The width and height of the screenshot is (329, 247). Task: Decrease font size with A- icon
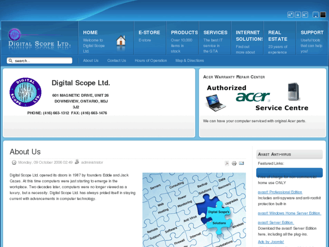tap(305, 15)
